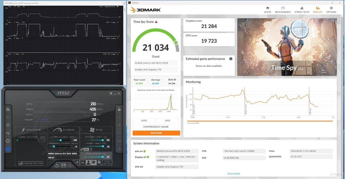Click the LOAD button in 3DMark
Screen dimensions: 345x179
click(144, 121)
